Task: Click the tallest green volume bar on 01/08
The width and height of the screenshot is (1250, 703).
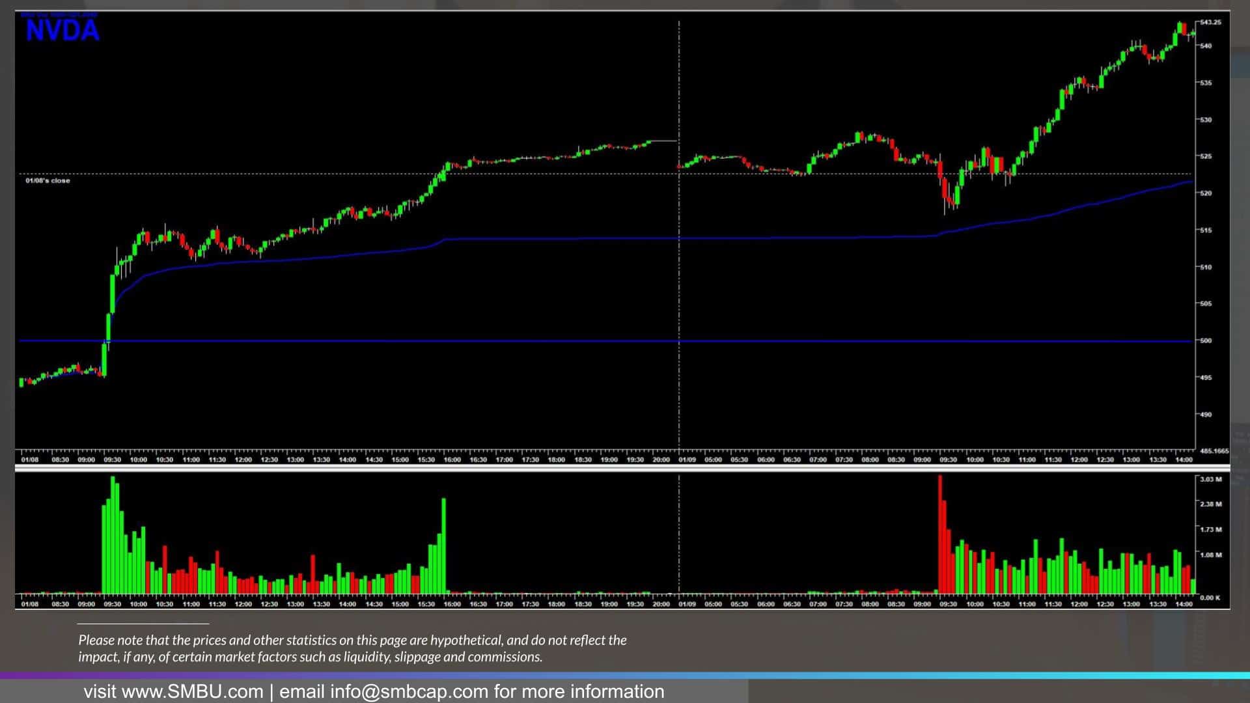Action: click(x=113, y=535)
